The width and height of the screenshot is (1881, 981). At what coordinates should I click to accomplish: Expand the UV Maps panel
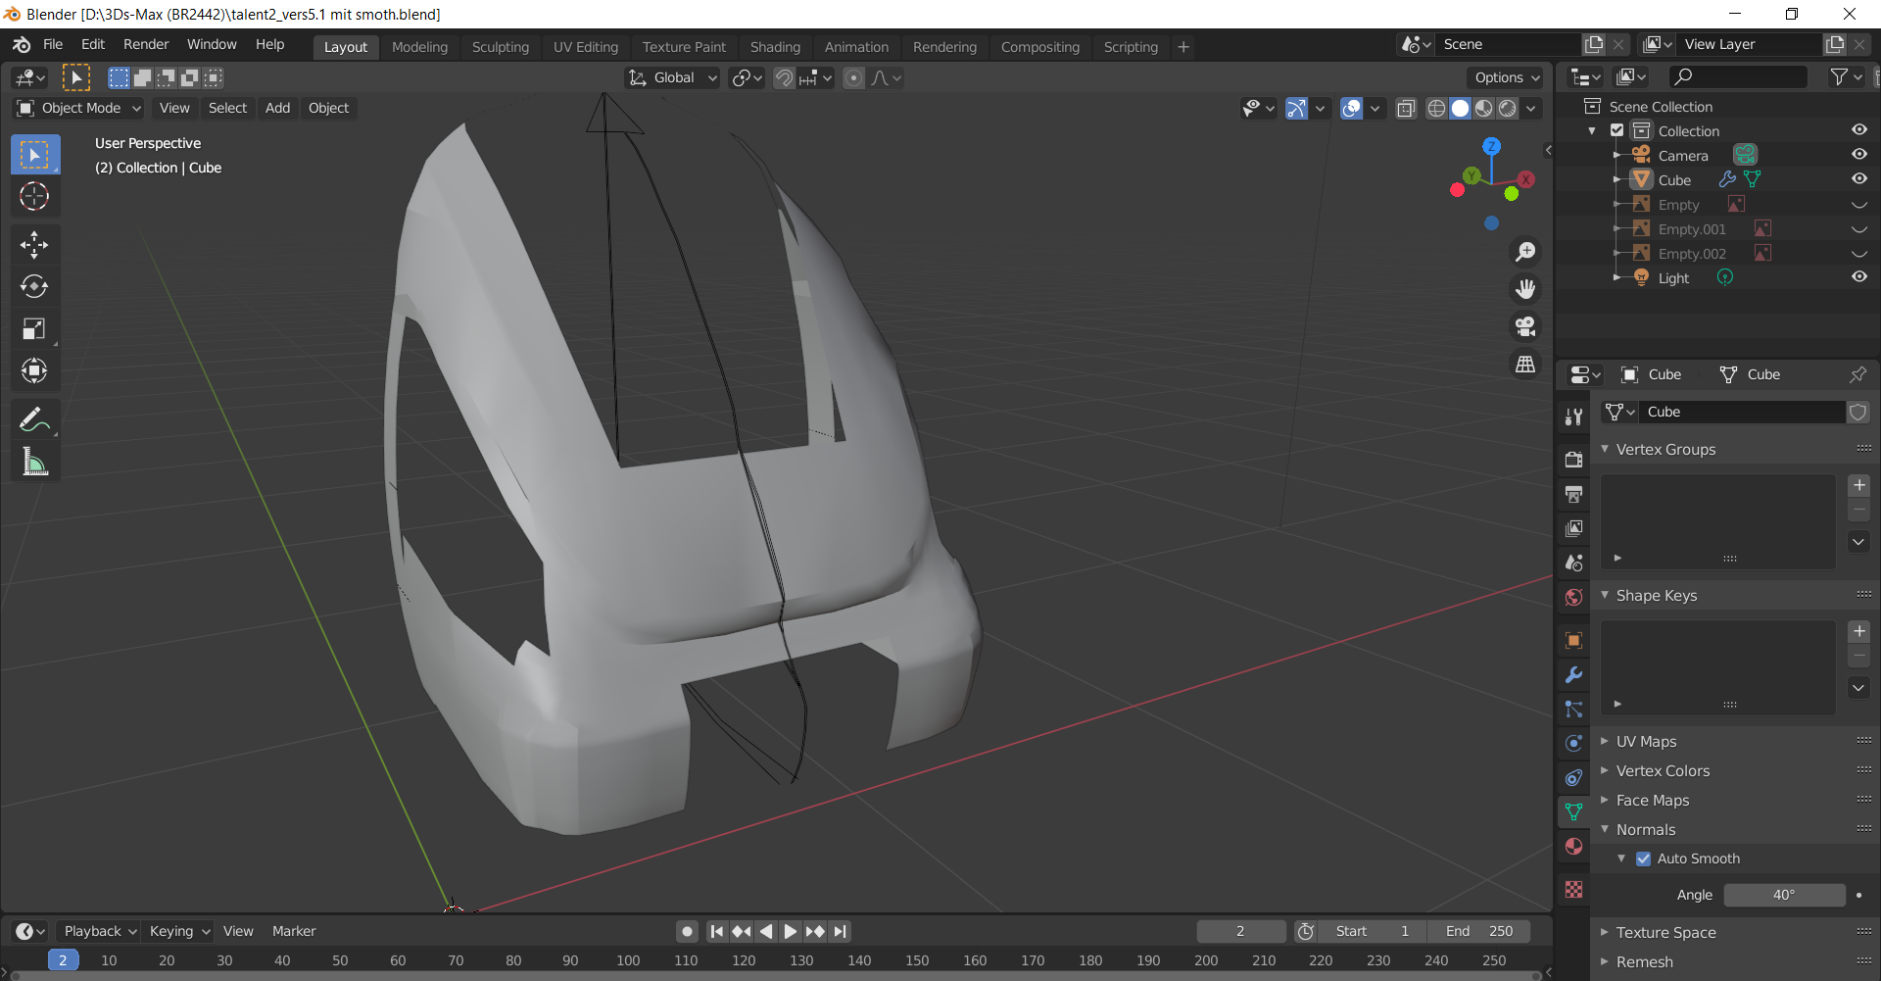(x=1646, y=742)
